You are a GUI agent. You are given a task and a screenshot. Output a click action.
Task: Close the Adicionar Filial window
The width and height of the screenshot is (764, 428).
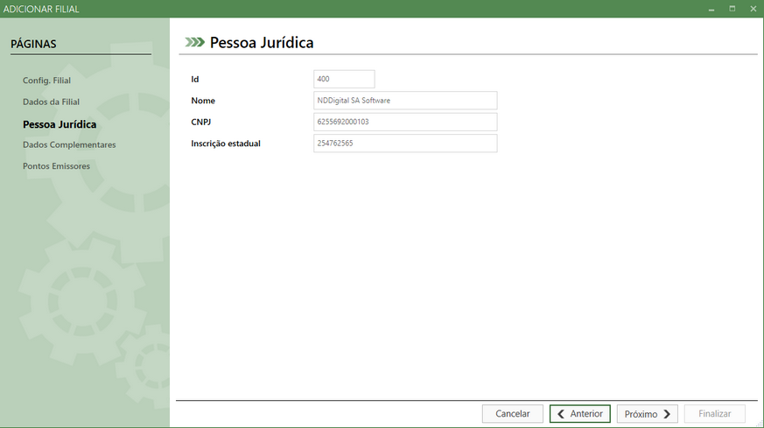click(x=753, y=9)
